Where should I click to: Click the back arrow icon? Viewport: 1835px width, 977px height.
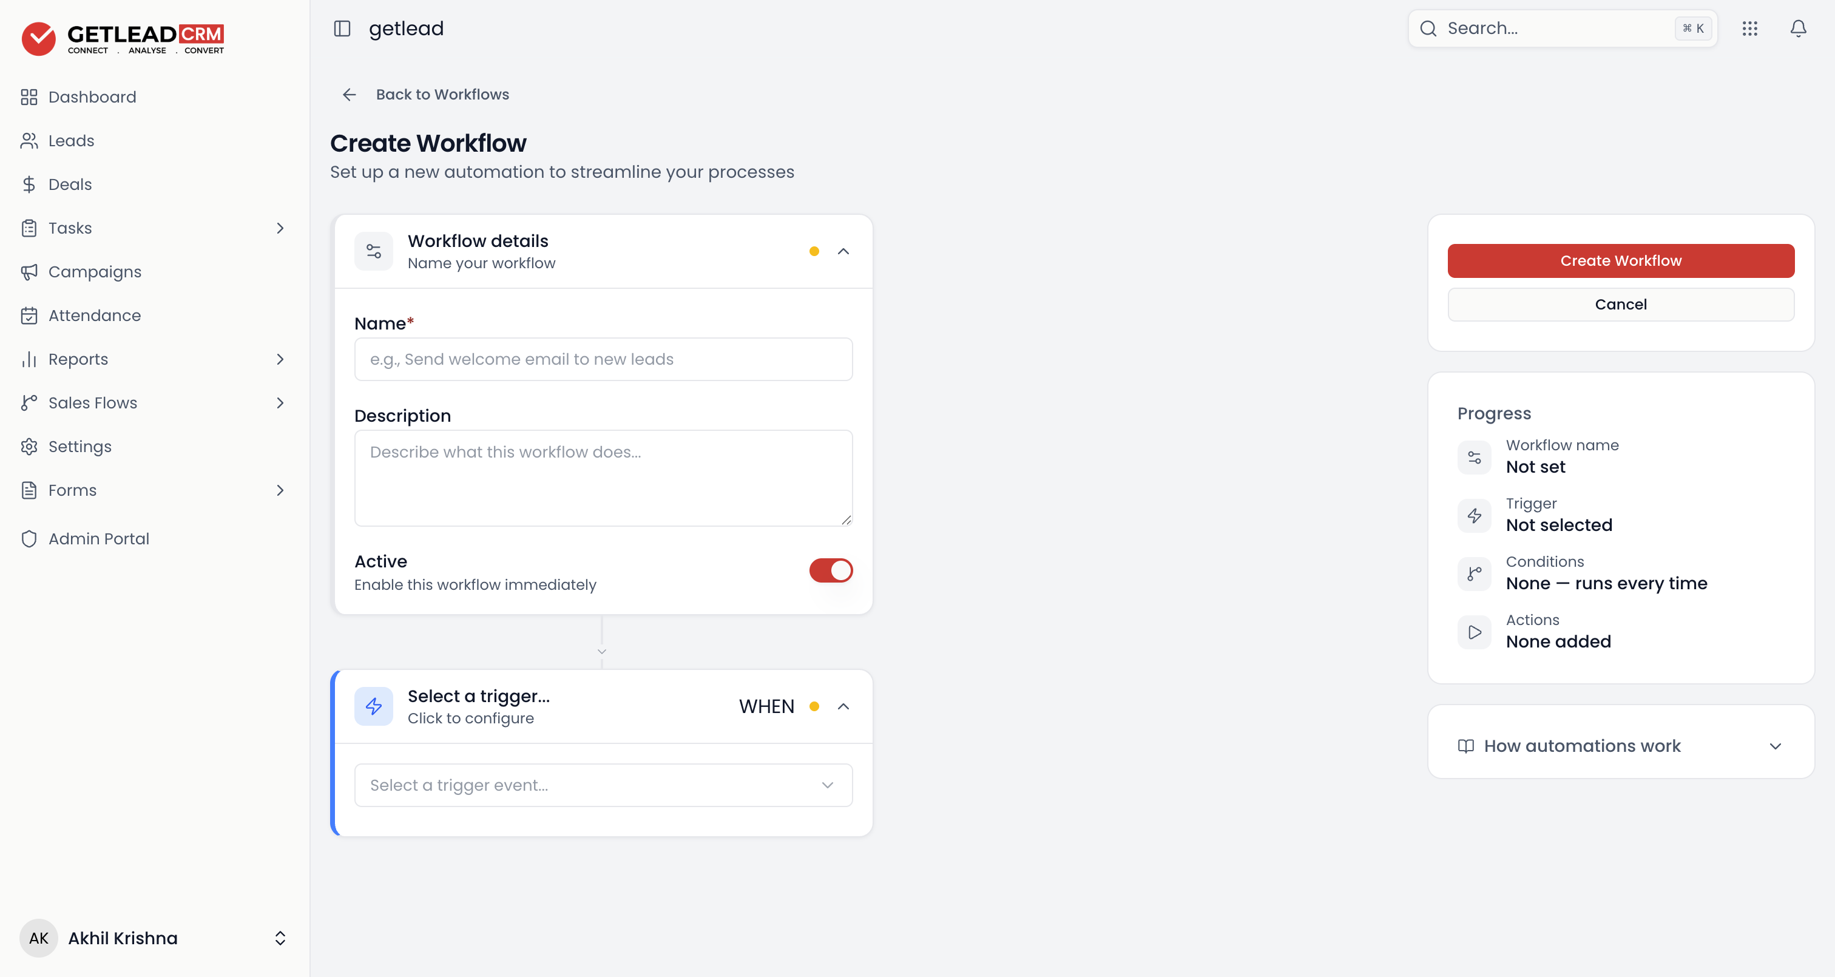[x=349, y=95]
